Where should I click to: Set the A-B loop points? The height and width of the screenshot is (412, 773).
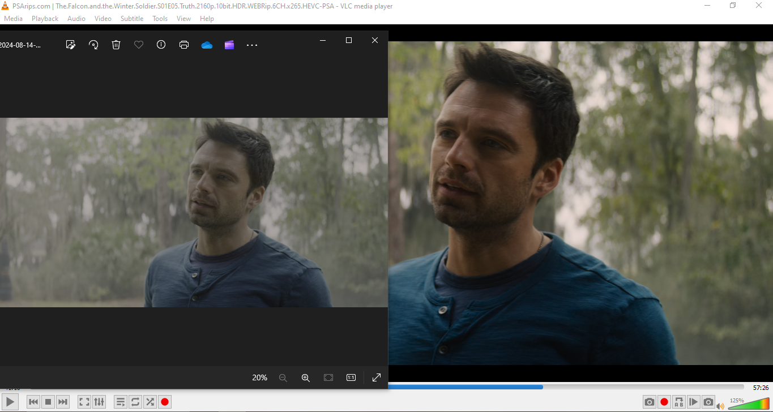pos(679,402)
